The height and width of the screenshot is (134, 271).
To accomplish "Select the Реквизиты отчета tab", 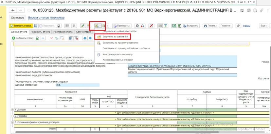I will [x=40, y=32].
